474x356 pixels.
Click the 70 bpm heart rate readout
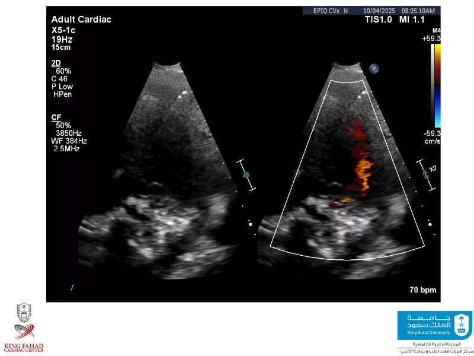423,290
